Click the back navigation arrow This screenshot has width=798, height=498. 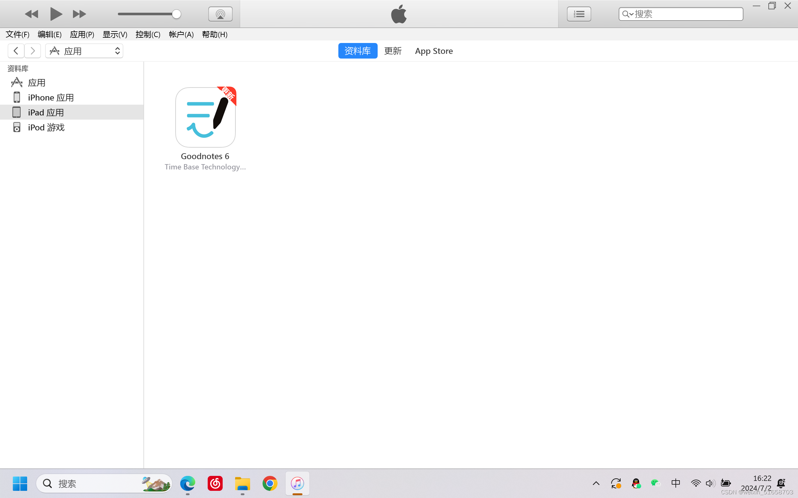pyautogui.click(x=16, y=51)
